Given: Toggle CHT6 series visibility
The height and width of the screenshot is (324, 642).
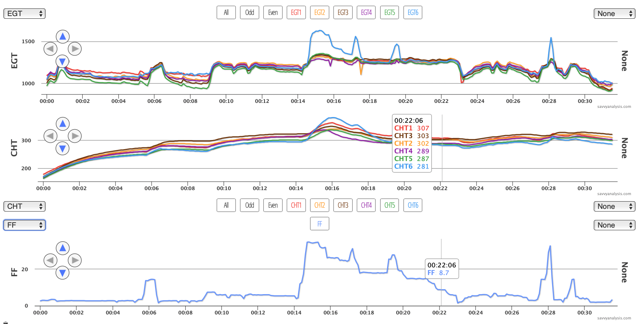Looking at the screenshot, I should click(x=413, y=205).
